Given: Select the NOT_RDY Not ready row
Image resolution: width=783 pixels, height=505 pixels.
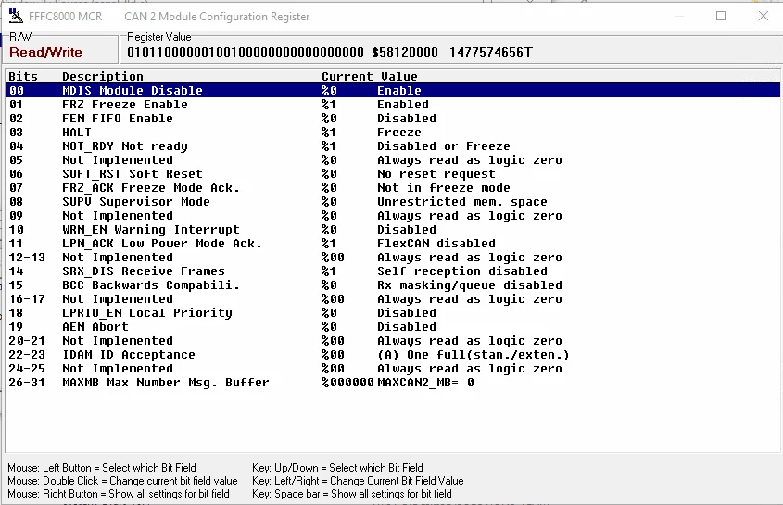Looking at the screenshot, I should [393, 146].
